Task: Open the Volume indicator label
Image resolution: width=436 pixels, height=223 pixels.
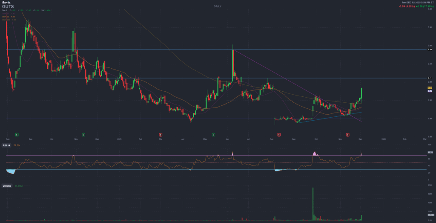Action: [7, 186]
